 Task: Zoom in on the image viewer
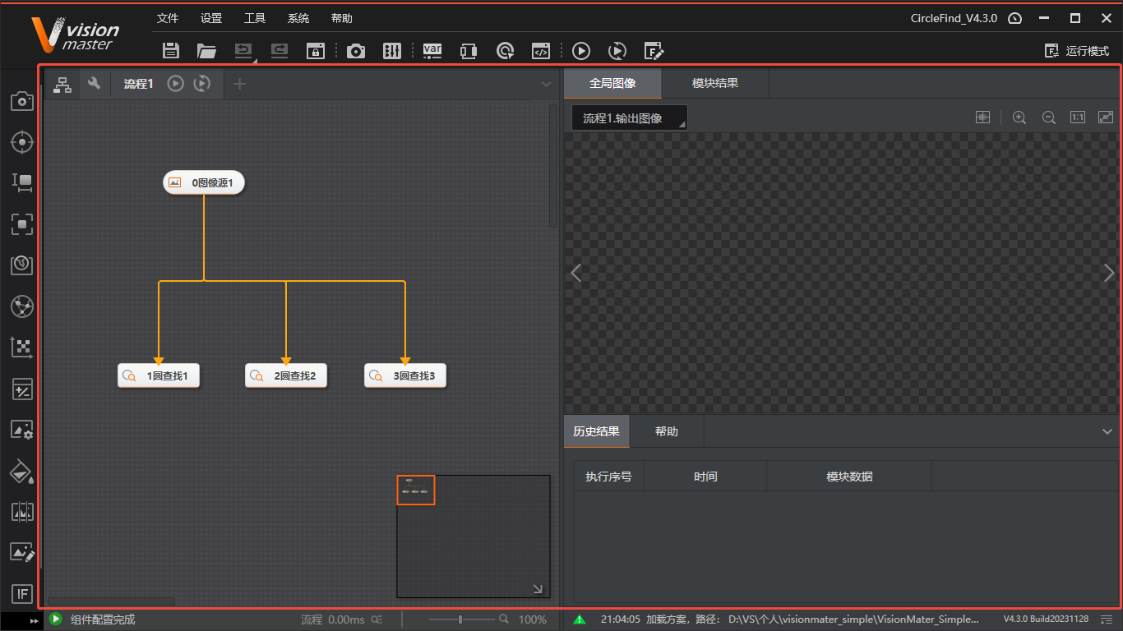coord(1019,117)
